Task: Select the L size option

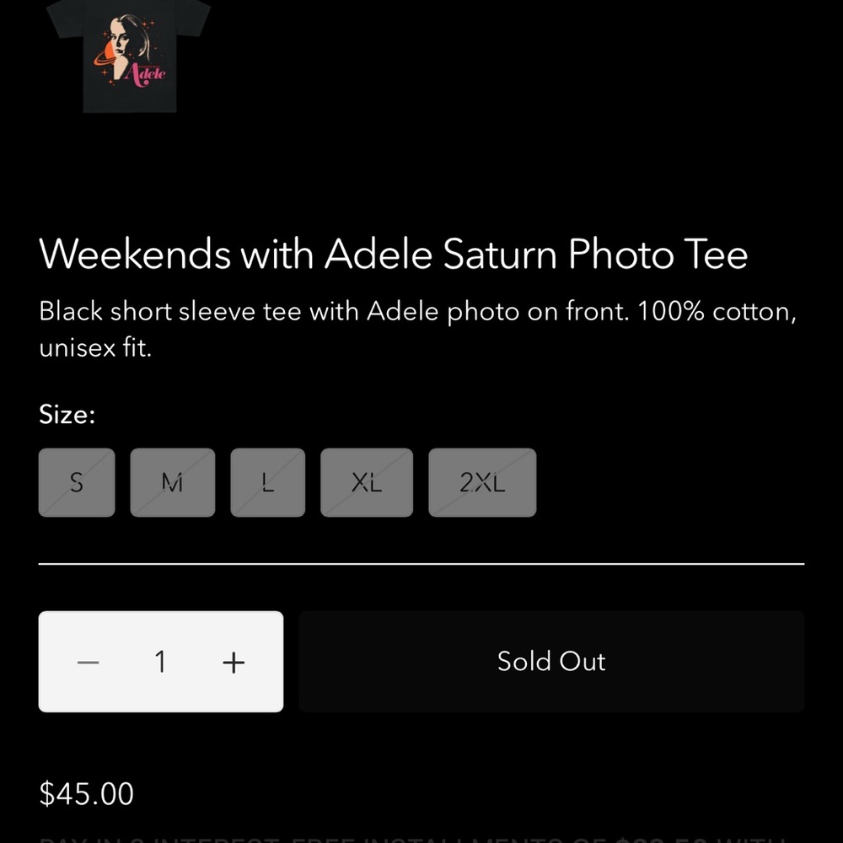Action: (267, 482)
